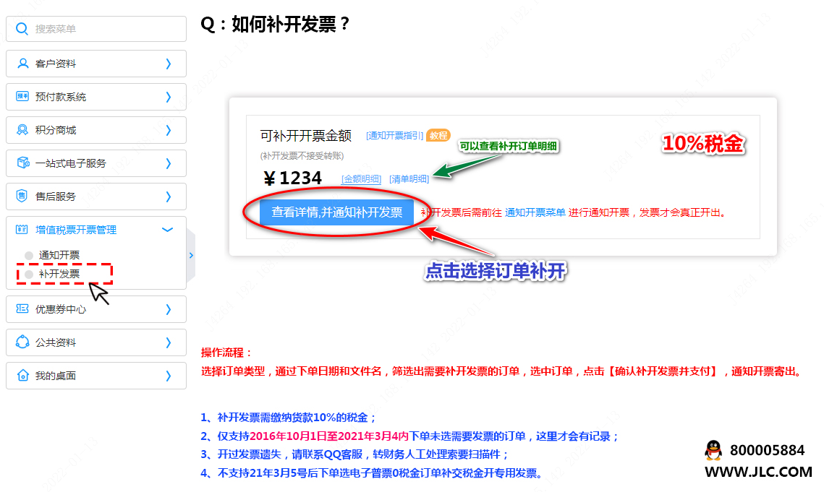Click the 一站式电子服务 box icon
This screenshot has height=492, width=824.
(x=22, y=163)
